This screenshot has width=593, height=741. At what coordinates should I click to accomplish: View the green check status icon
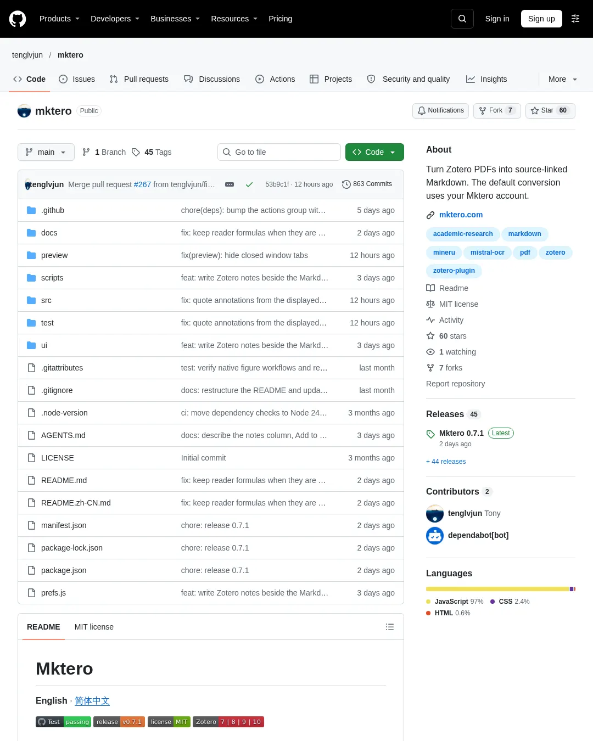(x=249, y=184)
